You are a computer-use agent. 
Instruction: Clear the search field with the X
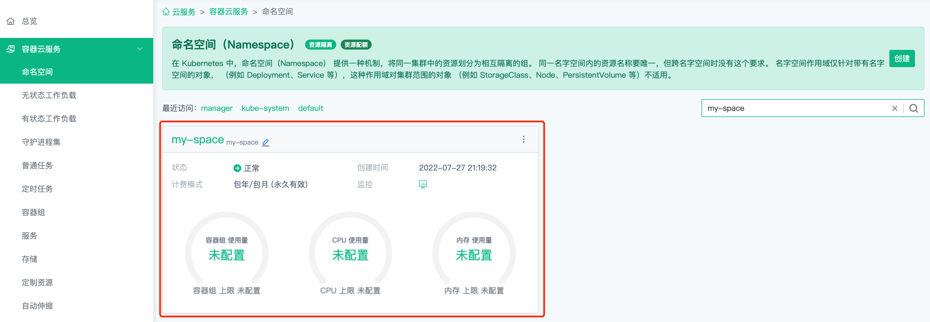pos(894,108)
